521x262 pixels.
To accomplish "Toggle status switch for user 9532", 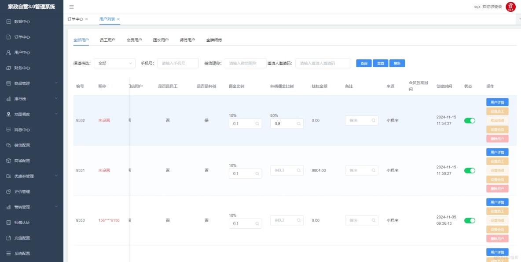I will [x=470, y=120].
